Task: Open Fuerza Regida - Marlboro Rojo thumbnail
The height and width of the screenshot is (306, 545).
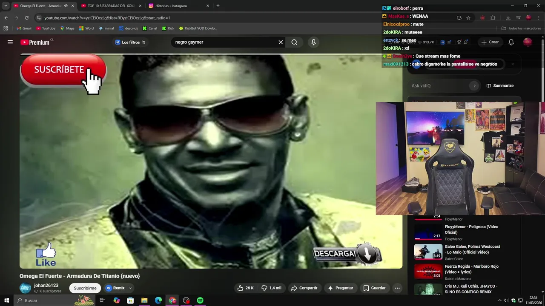Action: [428, 271]
